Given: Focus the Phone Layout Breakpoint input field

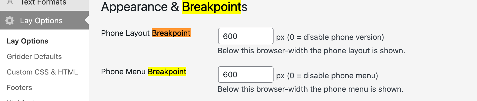Looking at the screenshot, I should [246, 36].
